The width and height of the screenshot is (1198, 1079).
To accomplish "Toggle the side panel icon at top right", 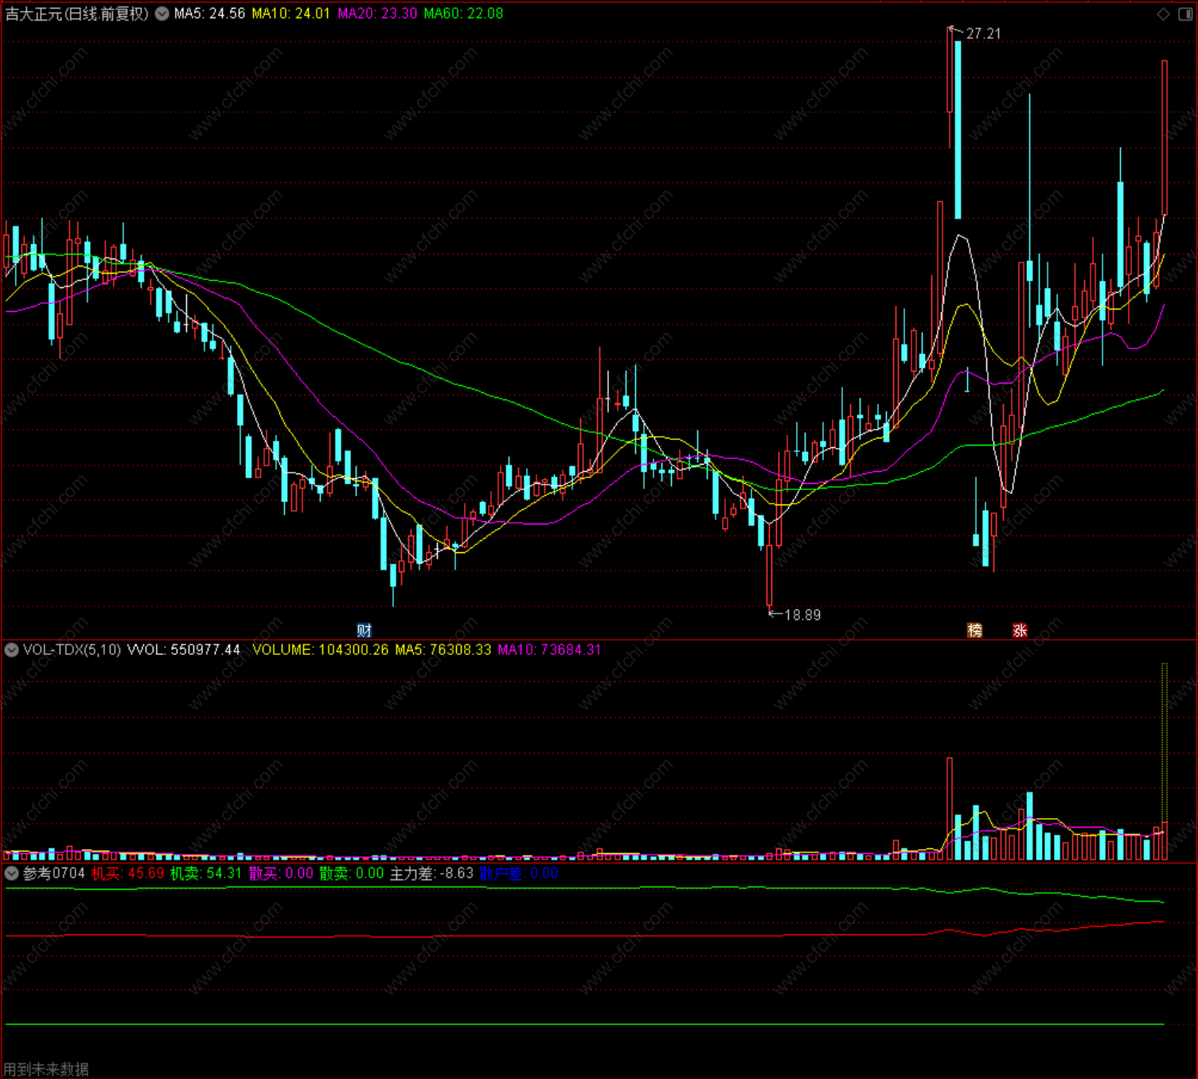I will pyautogui.click(x=1184, y=14).
